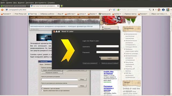Open the 'Расходные материалы к принтеру' ad link
The image size is (172, 96).
pyautogui.click(x=109, y=88)
